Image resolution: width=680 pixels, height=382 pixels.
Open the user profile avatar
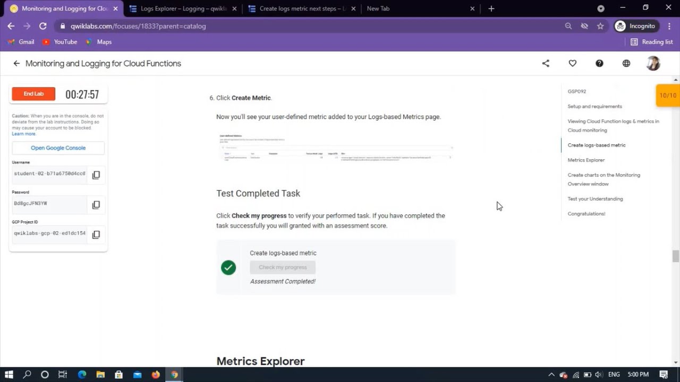pos(653,64)
